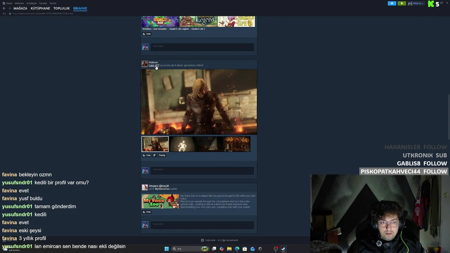Select the fourth screenshot thumbnail

[237, 144]
